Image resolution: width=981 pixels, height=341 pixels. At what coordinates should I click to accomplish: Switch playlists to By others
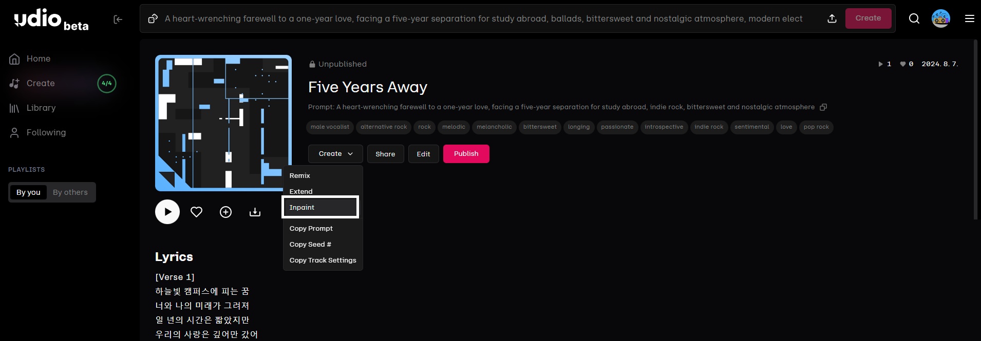(x=70, y=192)
